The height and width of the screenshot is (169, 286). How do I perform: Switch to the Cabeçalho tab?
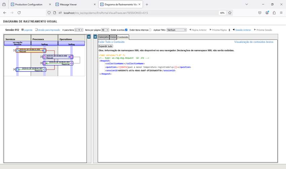104,37
